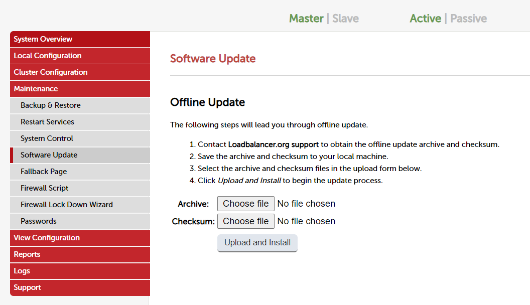Select Restart Services in the sidebar
The width and height of the screenshot is (530, 305).
pyautogui.click(x=80, y=122)
